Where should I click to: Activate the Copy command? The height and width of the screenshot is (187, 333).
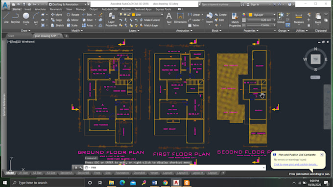[56, 20]
